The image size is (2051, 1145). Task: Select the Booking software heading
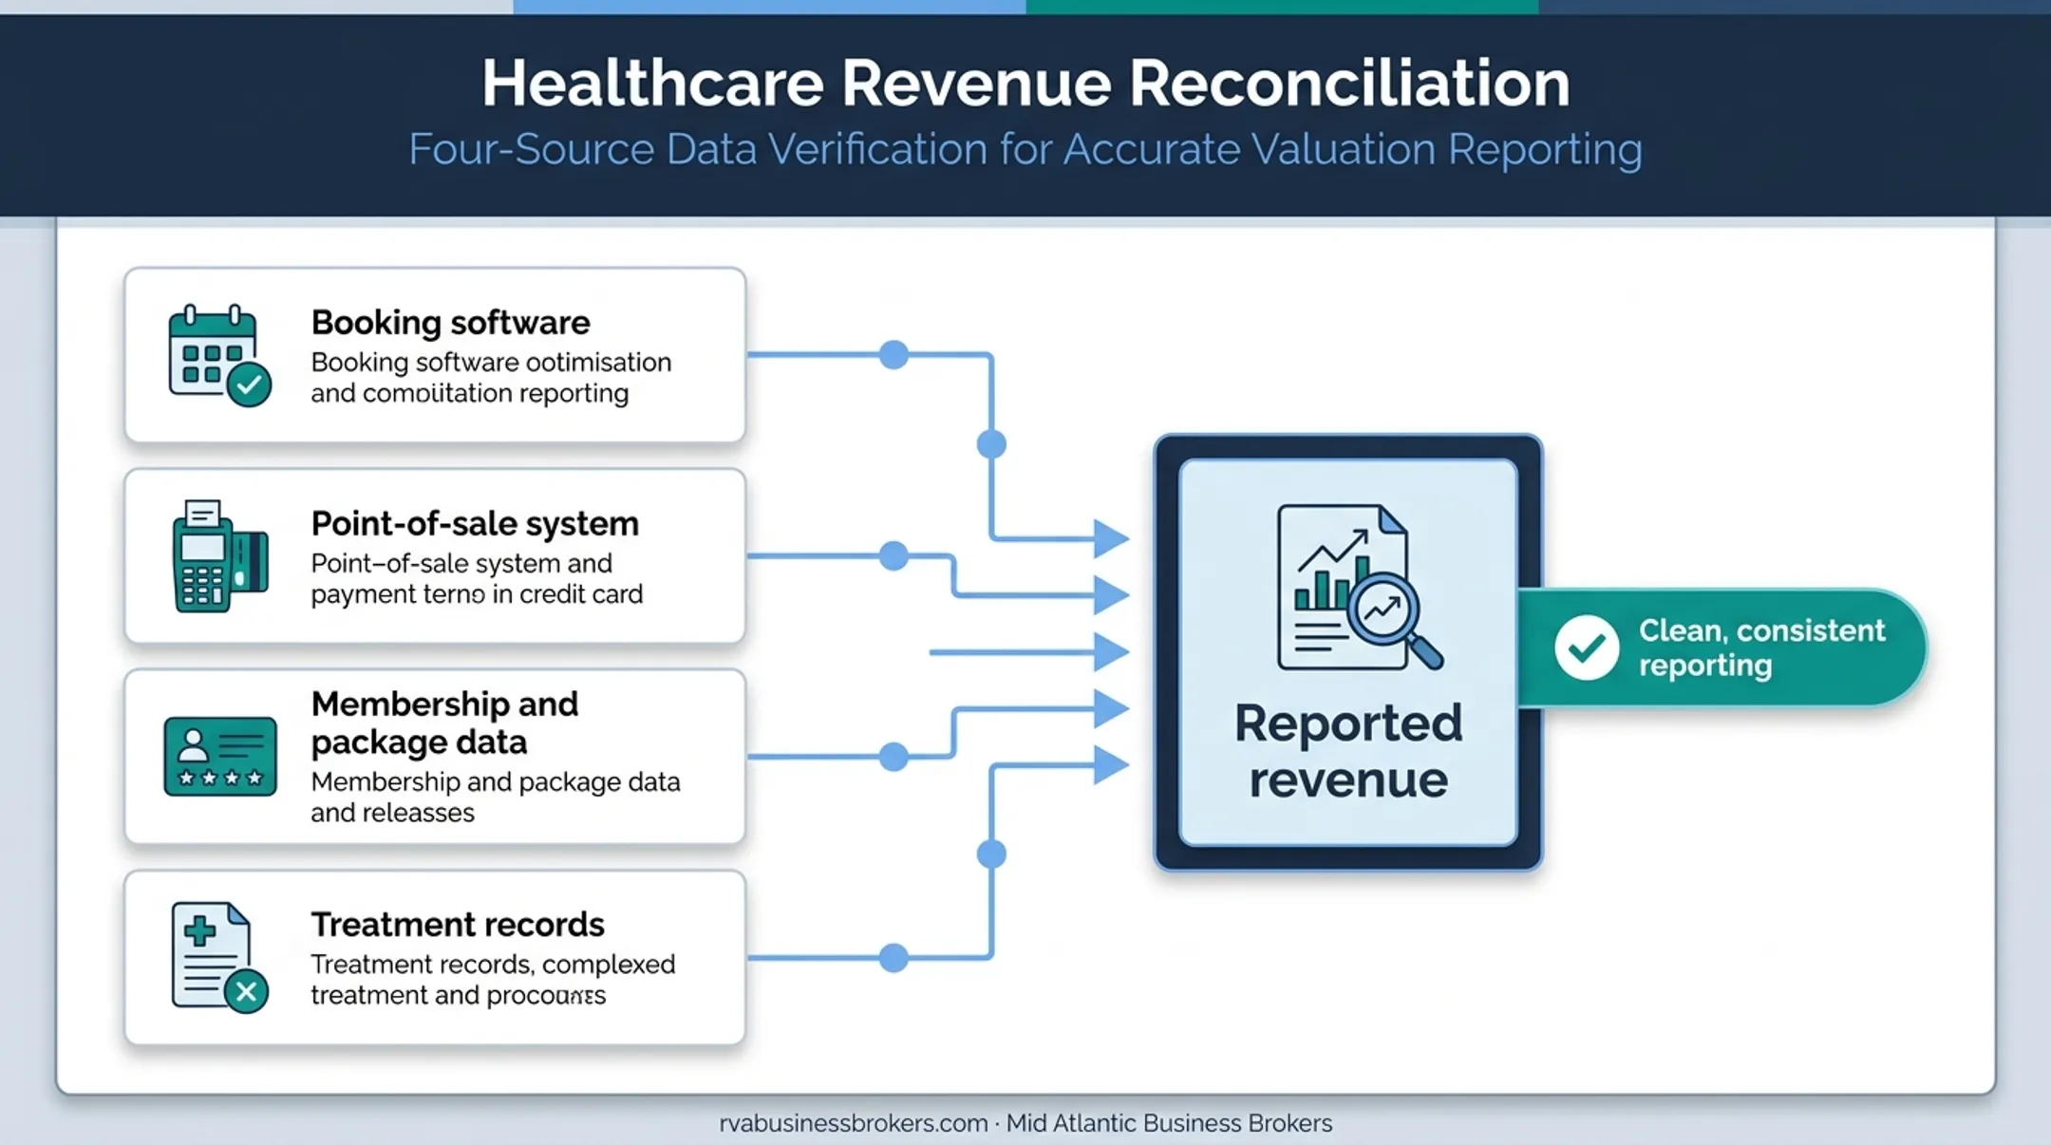tap(450, 323)
